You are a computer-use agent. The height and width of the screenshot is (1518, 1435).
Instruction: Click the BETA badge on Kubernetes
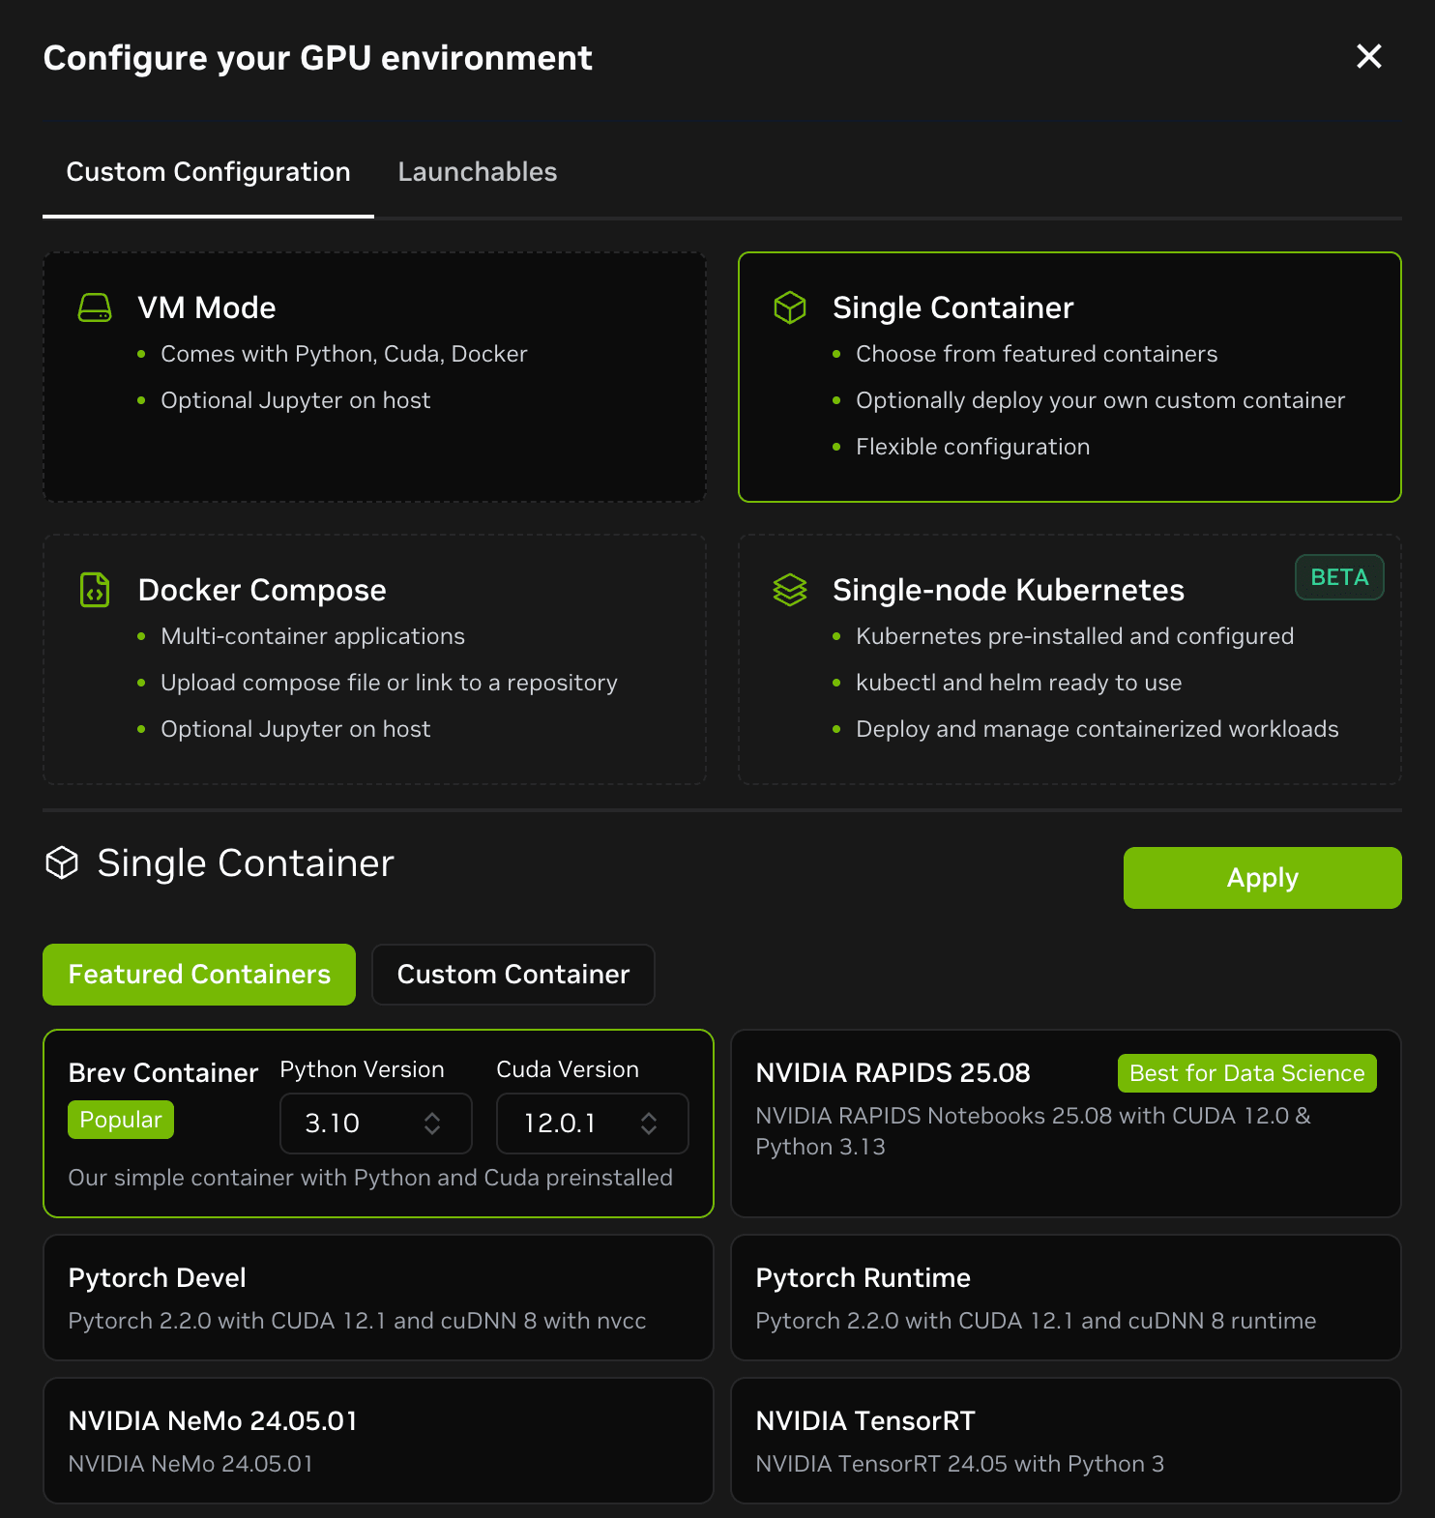click(1338, 577)
